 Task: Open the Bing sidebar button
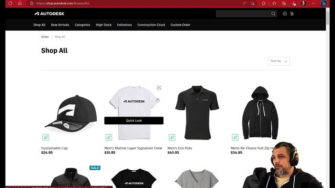(324, 3)
